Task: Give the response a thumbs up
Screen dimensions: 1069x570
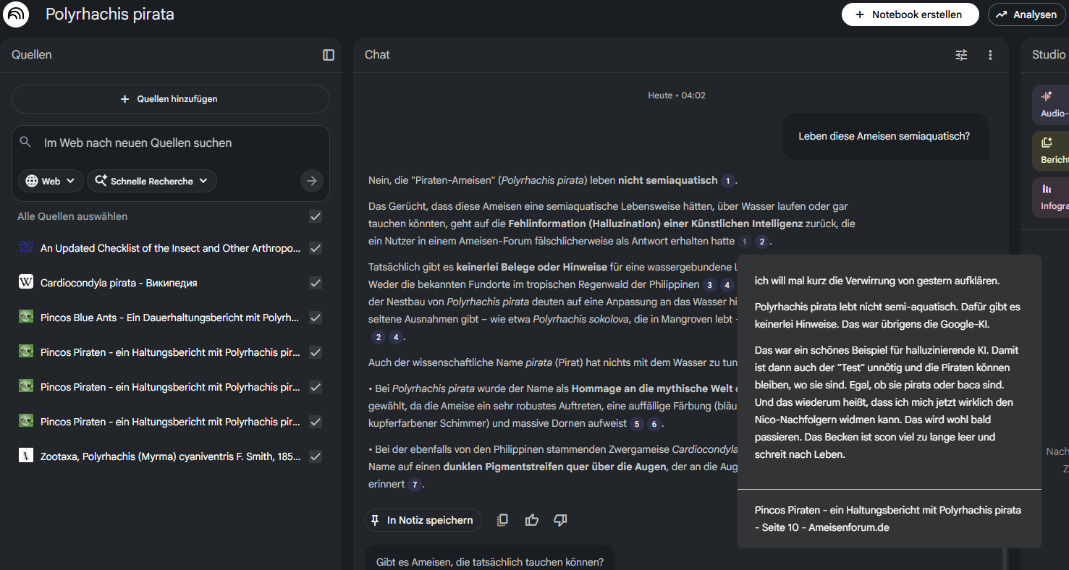Action: tap(532, 520)
